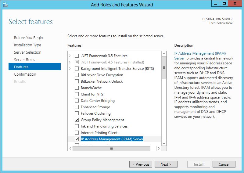The image size is (244, 173).
Task: Cancel the Add Roles wizard
Action: tap(224, 164)
